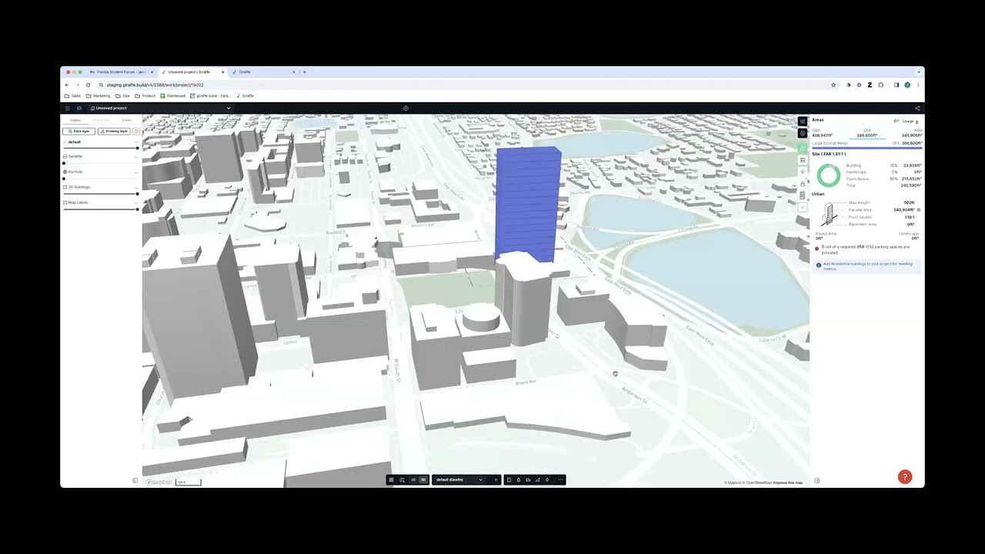
Task: Select the NRA value 345,905ft²
Action: tap(911, 135)
